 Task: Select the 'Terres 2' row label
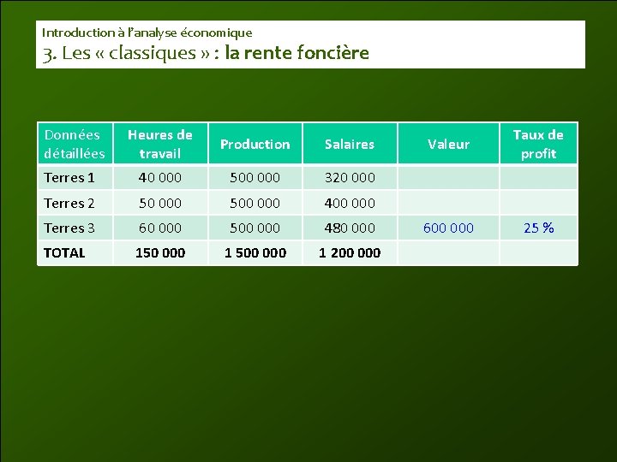69,203
